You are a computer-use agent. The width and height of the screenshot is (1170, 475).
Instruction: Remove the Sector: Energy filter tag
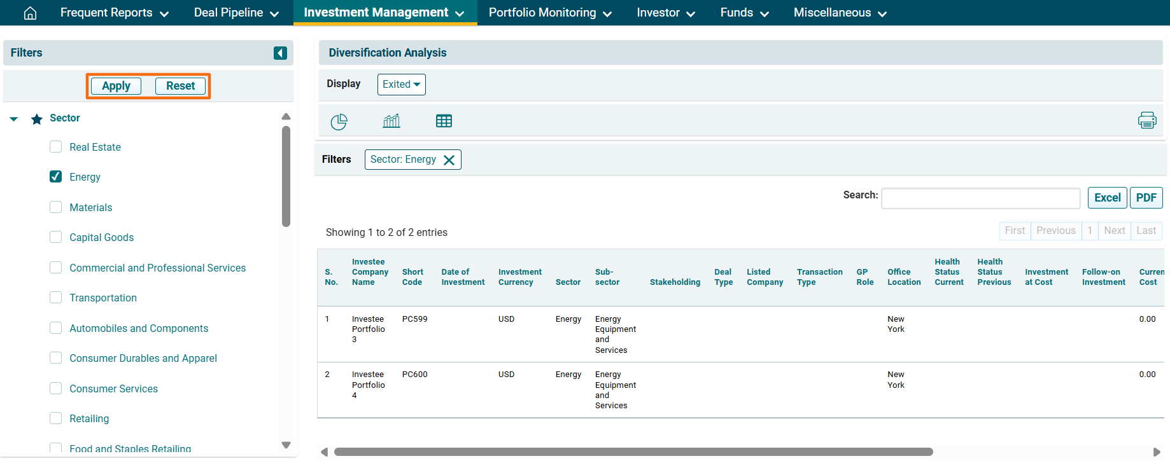[449, 160]
